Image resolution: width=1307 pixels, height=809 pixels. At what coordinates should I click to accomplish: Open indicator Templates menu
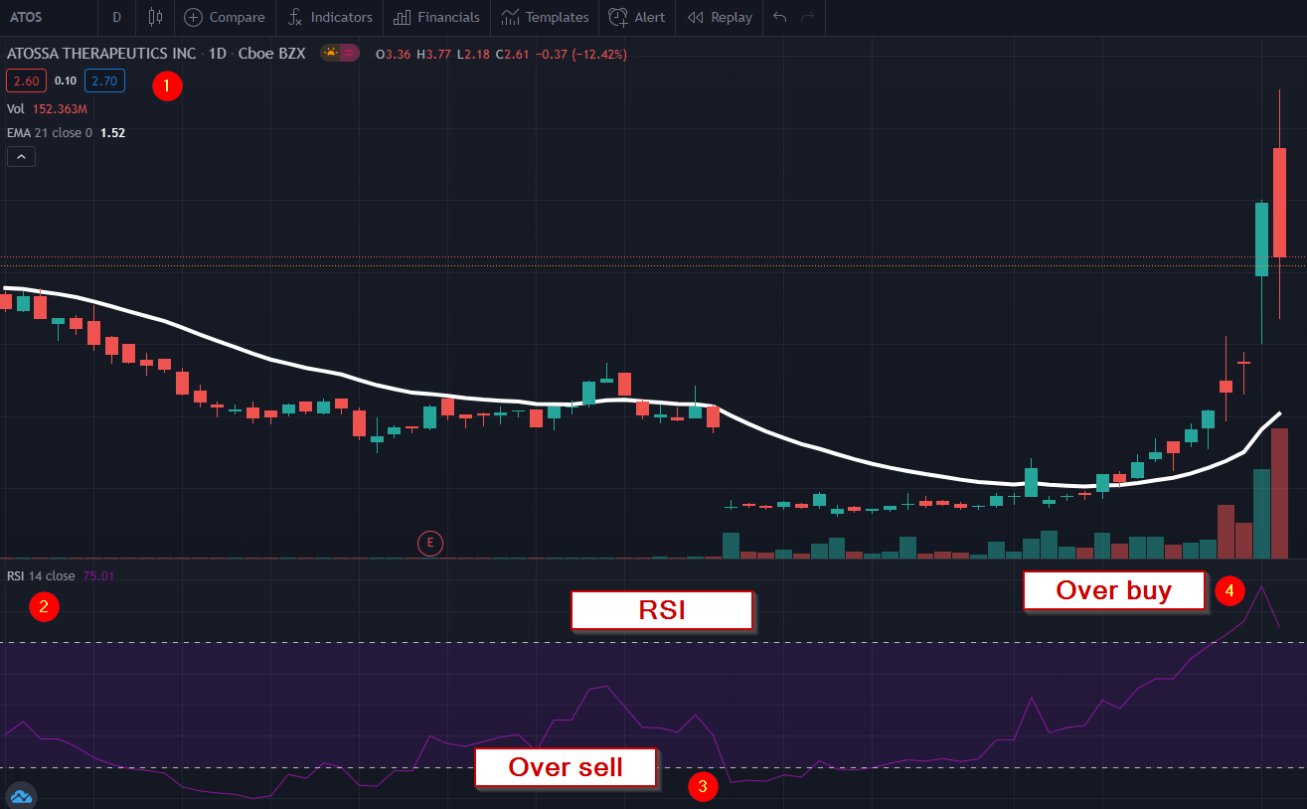click(x=545, y=17)
